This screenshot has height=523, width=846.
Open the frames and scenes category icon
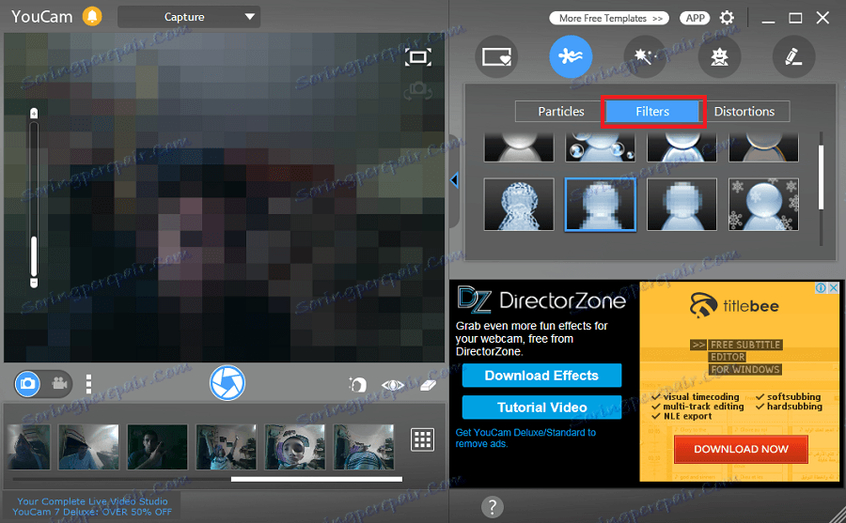click(496, 56)
